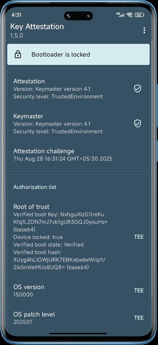Screen dimensions: 158x345
Task: Tap the TEE label next to Root of trust
Action: [139, 237]
